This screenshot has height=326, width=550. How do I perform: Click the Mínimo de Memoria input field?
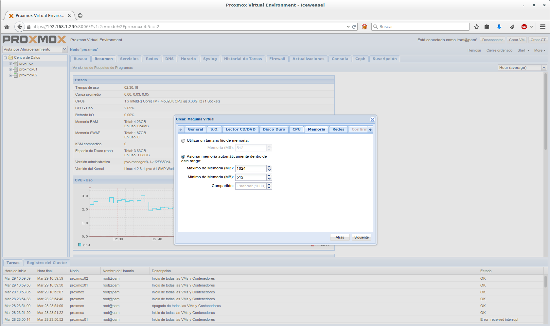coord(251,177)
